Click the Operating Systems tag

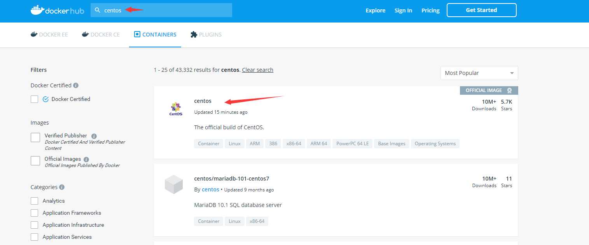(435, 144)
